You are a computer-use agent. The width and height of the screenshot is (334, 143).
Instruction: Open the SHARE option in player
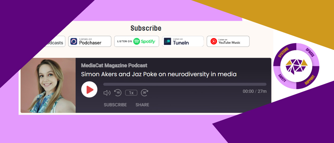pyautogui.click(x=142, y=105)
